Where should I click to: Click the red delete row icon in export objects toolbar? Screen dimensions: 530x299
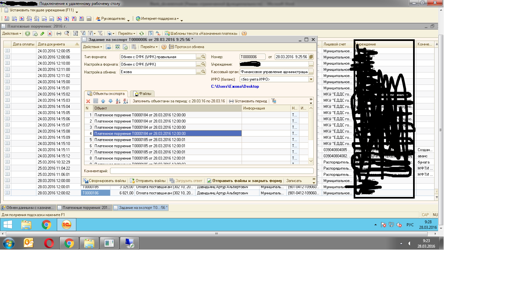[88, 101]
